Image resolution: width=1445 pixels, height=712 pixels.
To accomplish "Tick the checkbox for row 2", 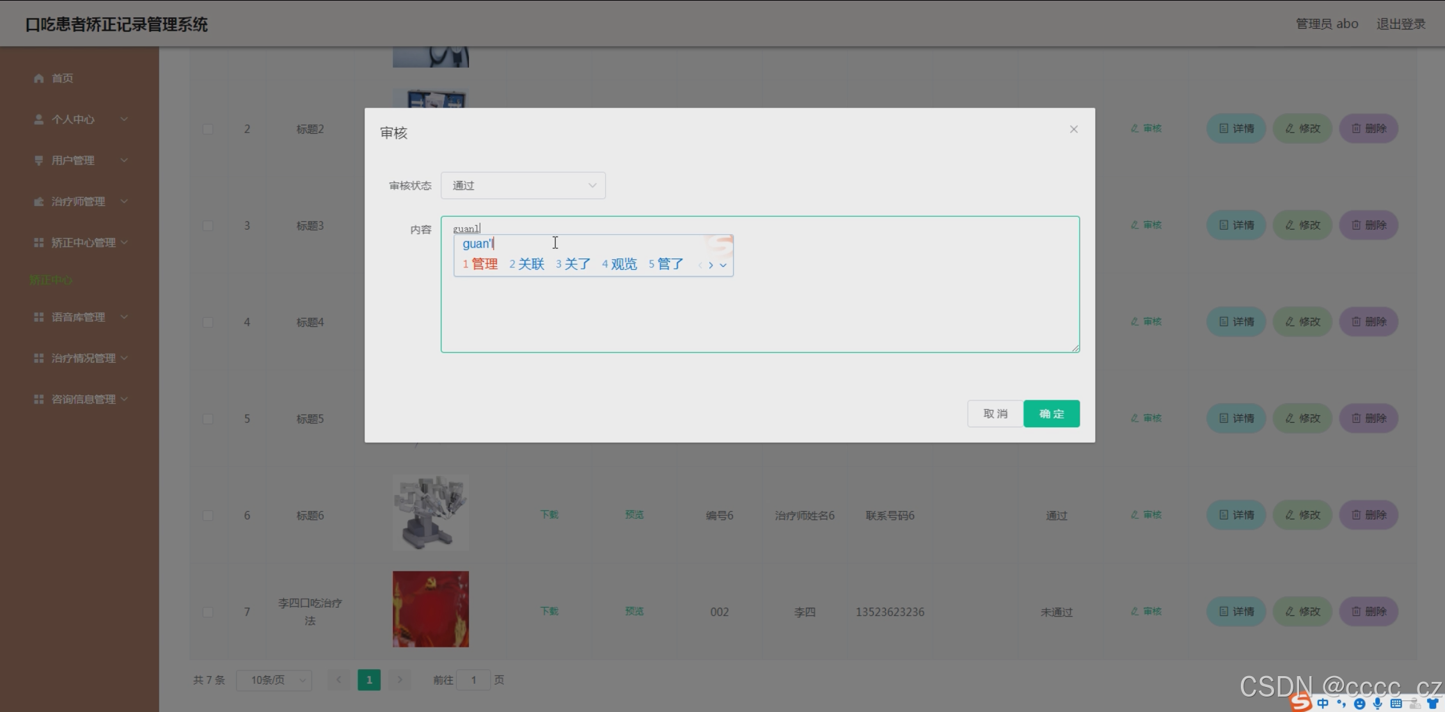I will click(x=208, y=129).
